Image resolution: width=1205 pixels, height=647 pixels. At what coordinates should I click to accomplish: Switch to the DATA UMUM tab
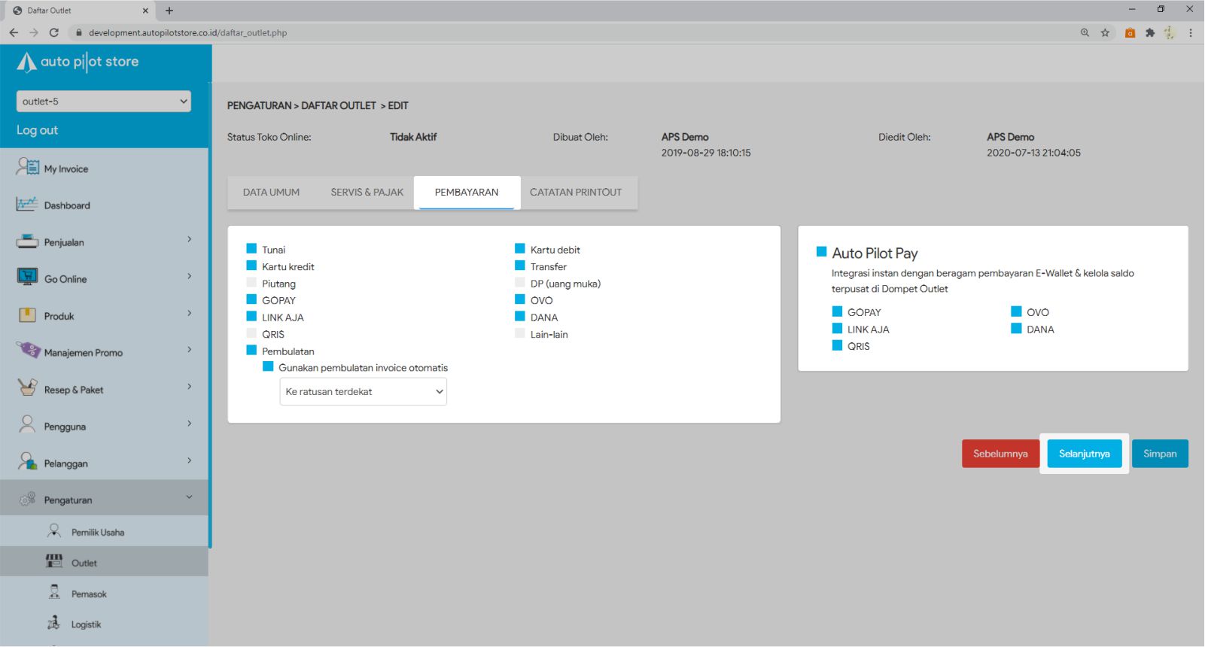click(x=271, y=193)
